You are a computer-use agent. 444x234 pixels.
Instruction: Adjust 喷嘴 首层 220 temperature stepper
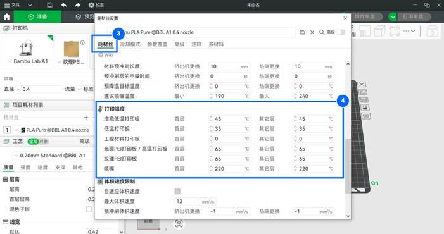point(211,169)
